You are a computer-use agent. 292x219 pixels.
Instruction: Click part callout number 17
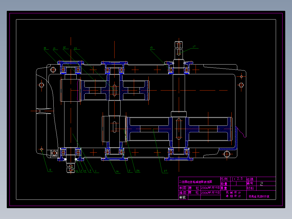tap(194, 47)
